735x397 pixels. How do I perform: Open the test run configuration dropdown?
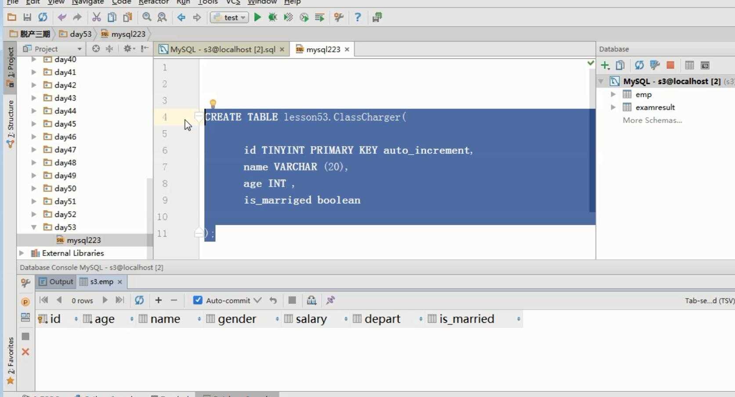point(229,18)
